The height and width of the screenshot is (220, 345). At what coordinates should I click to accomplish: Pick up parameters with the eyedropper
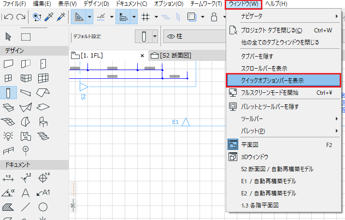point(49,17)
